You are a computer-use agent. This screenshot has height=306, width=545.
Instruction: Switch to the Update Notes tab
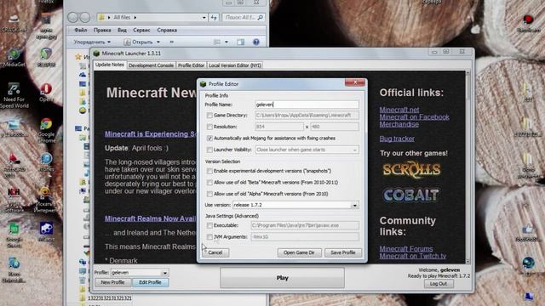[x=110, y=65]
